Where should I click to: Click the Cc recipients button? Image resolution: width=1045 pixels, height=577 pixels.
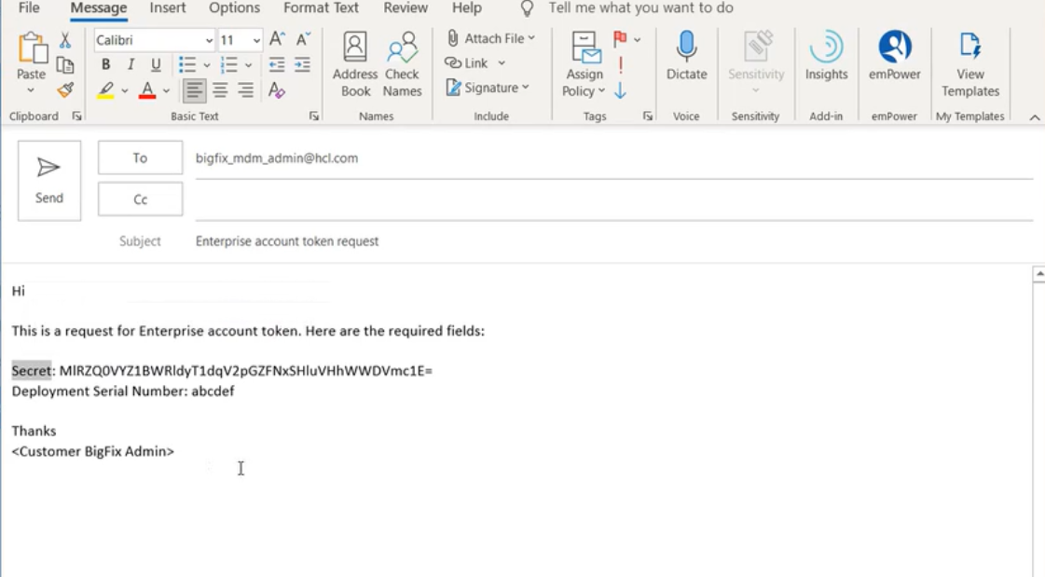140,199
